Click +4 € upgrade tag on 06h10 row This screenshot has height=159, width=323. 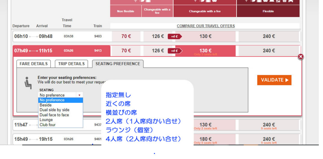click(175, 36)
